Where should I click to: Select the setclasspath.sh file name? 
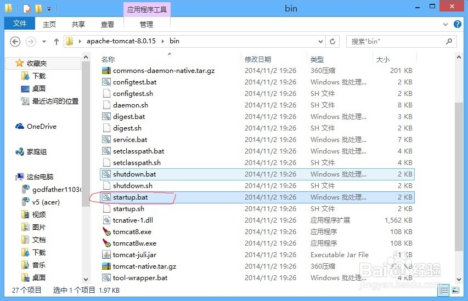coord(137,163)
